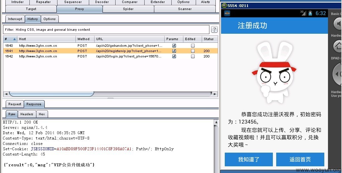This screenshot has width=342, height=173.
Task: Click the 3G signal icon in emulator
Action: tap(303, 13)
